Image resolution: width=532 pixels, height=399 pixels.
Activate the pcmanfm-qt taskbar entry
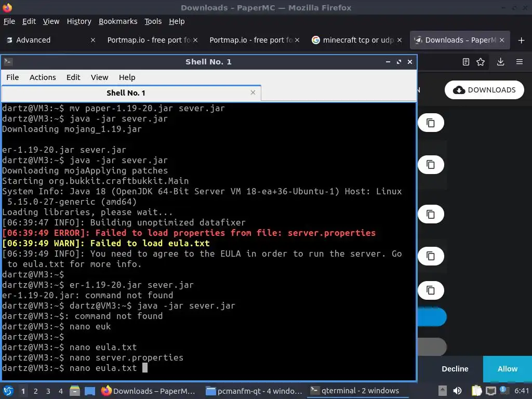pyautogui.click(x=254, y=391)
